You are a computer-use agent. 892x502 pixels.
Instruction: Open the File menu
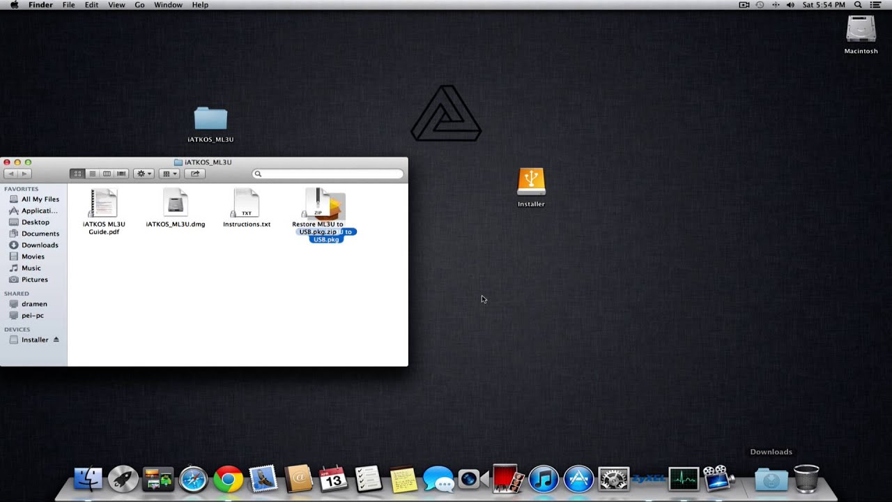[69, 5]
